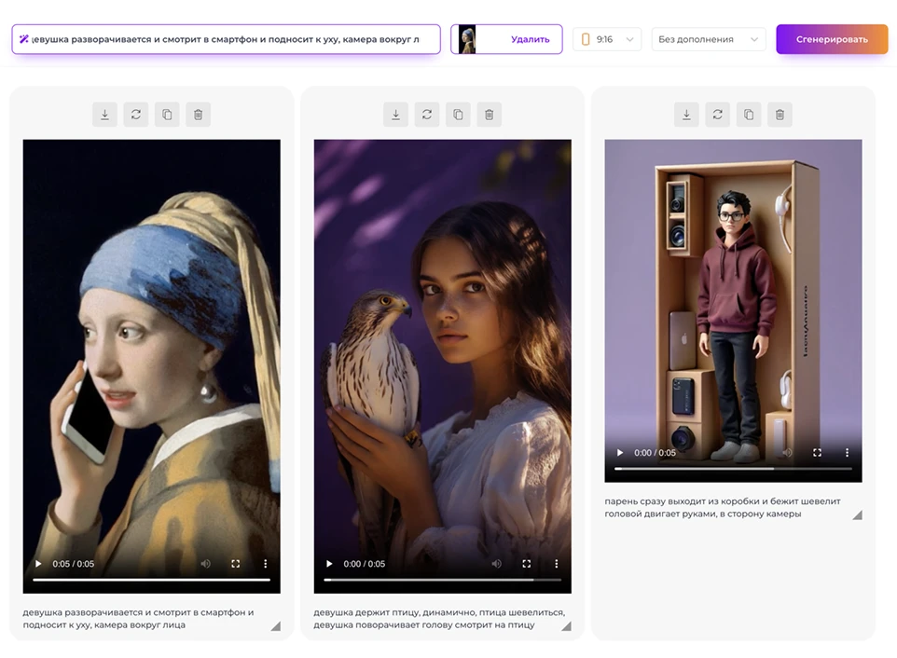Download the girl with hawk video
Image resolution: width=897 pixels, height=658 pixels.
coord(396,115)
